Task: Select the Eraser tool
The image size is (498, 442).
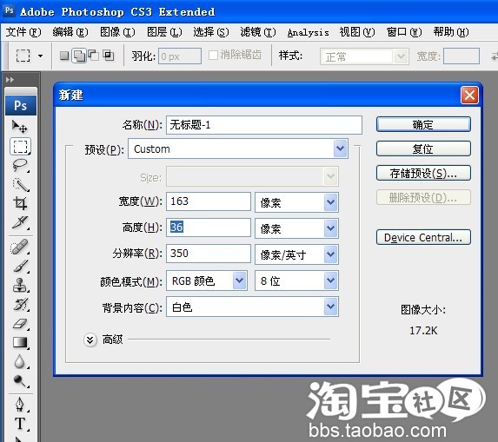Action: [20, 324]
